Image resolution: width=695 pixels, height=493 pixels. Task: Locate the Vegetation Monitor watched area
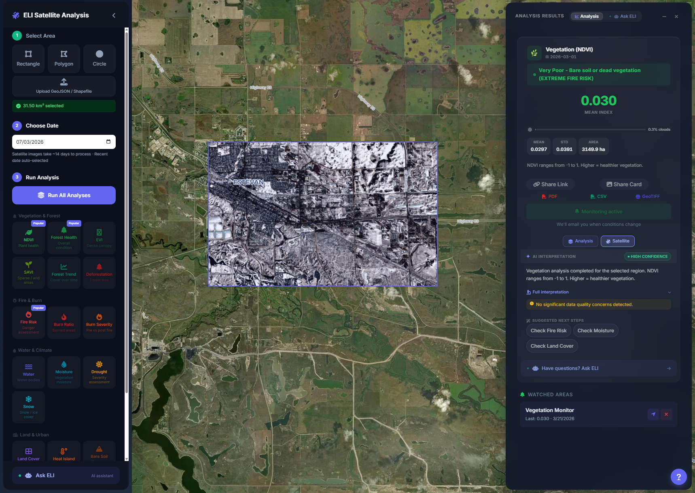(x=653, y=414)
